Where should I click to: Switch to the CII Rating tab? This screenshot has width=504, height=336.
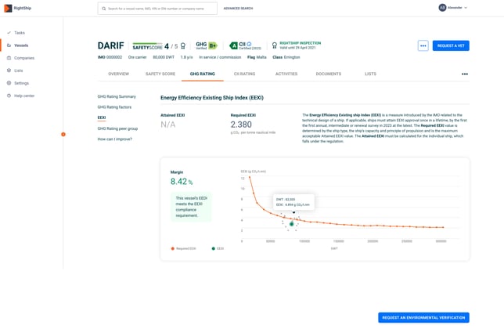pos(245,74)
